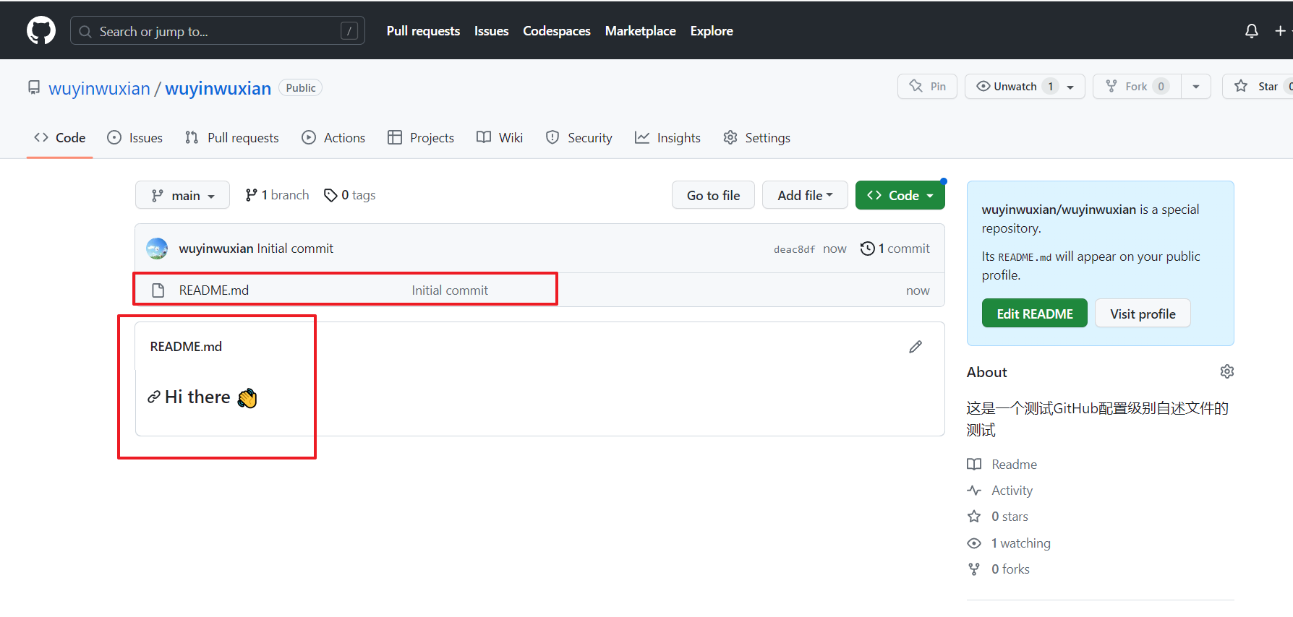Open bold repository name wuyinwuxian link
The image size is (1293, 617).
(218, 88)
